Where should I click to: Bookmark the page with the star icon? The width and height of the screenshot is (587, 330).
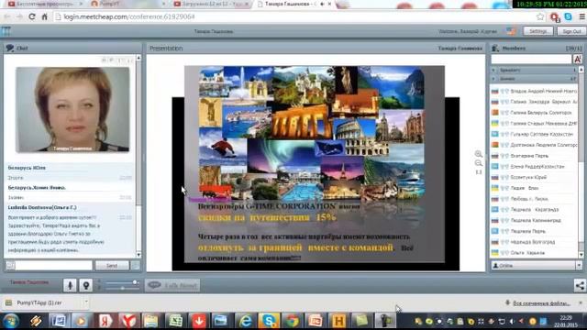pyautogui.click(x=540, y=16)
